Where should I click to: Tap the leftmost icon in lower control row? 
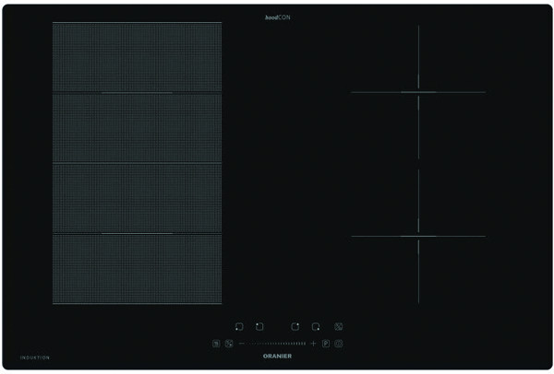pyautogui.click(x=216, y=344)
